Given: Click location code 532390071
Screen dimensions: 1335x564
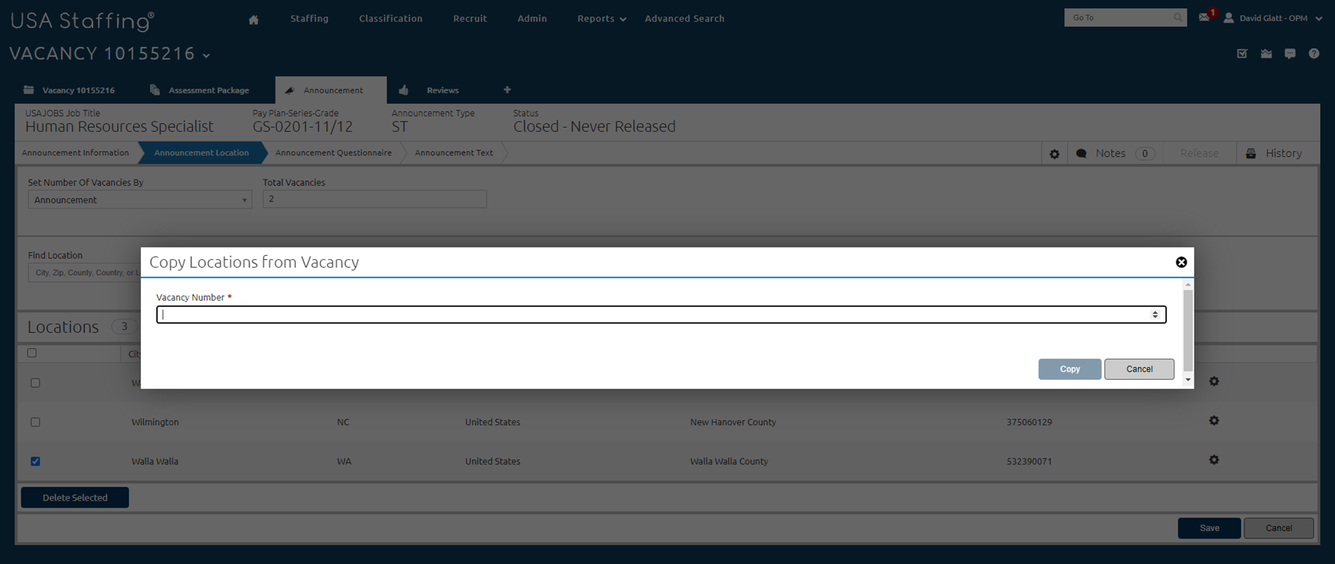Looking at the screenshot, I should click(x=1029, y=461).
